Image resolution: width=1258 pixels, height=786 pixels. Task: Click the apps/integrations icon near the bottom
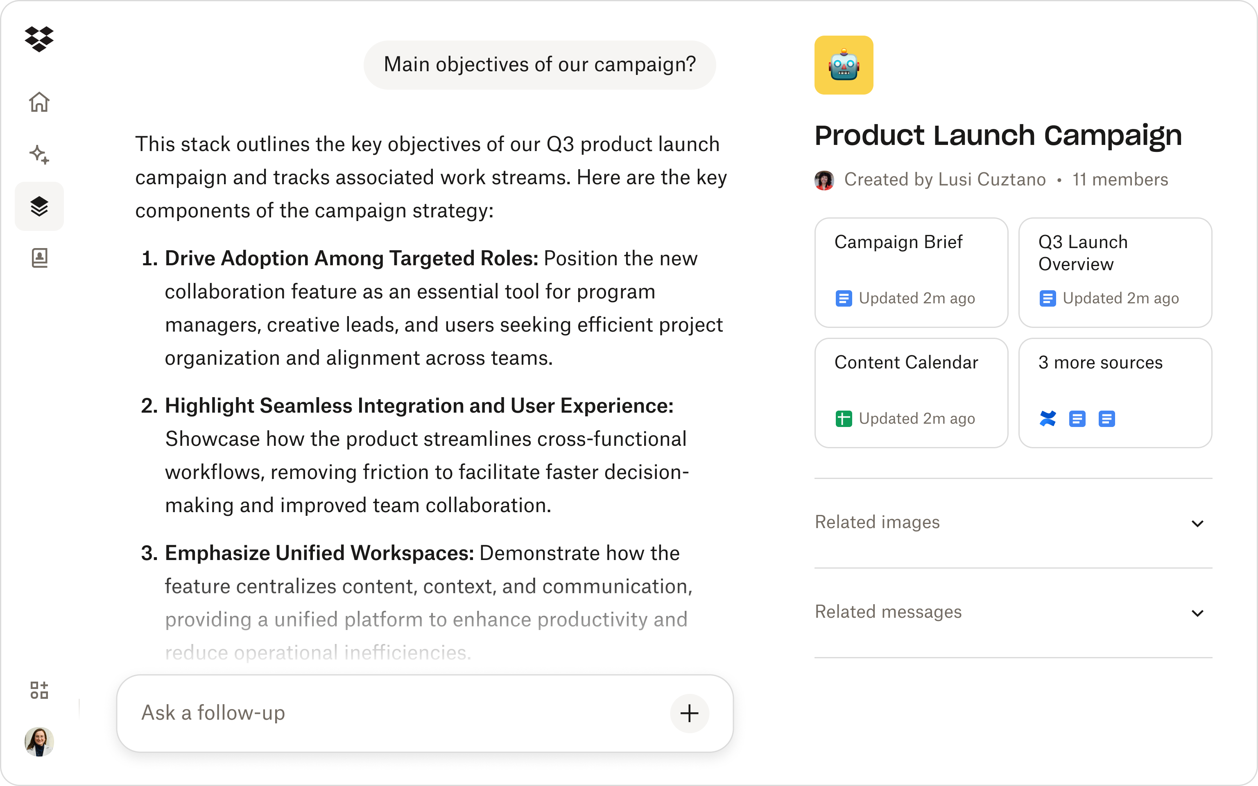point(38,690)
